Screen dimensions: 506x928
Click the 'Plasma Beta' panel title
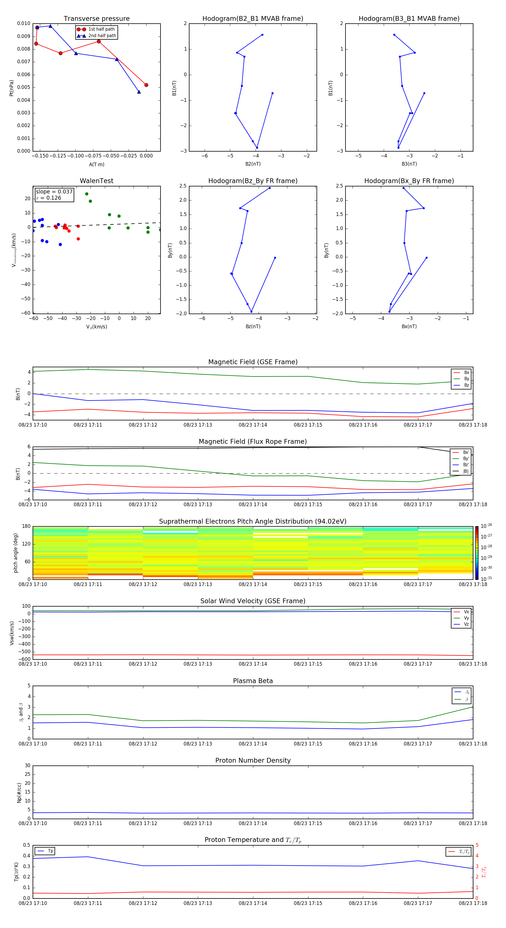[253, 681]
